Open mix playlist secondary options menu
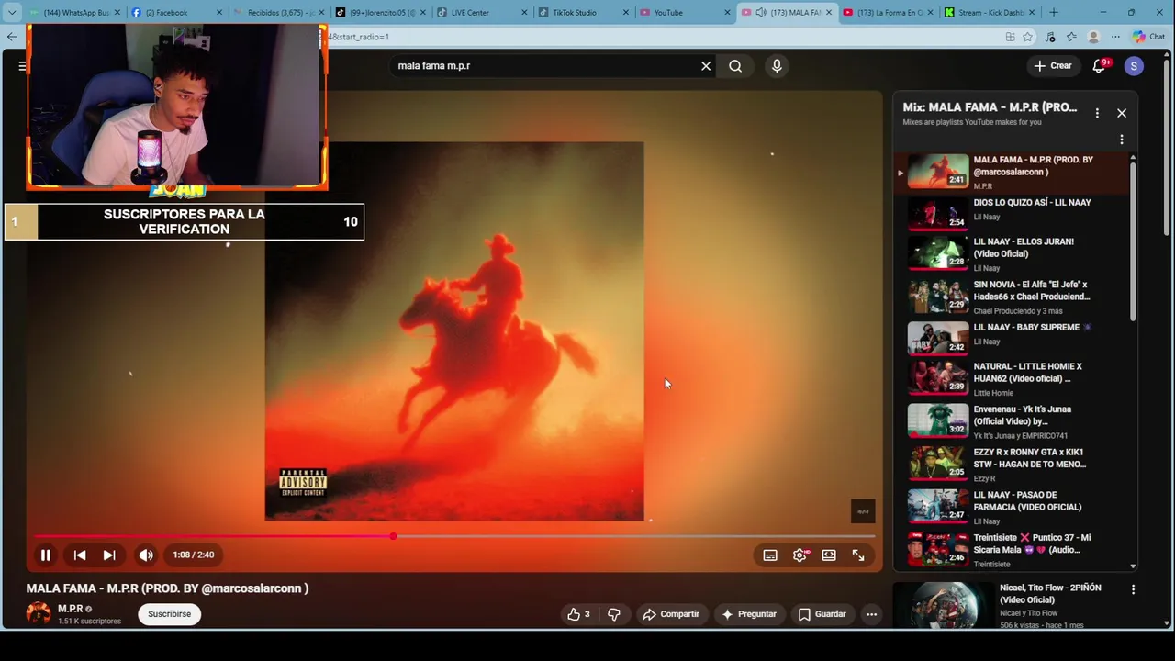 (1121, 140)
